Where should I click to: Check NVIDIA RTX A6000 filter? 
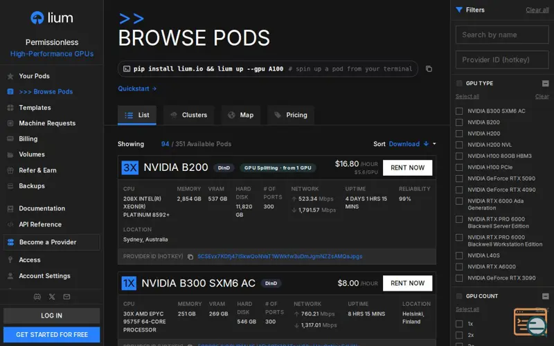[459, 267]
